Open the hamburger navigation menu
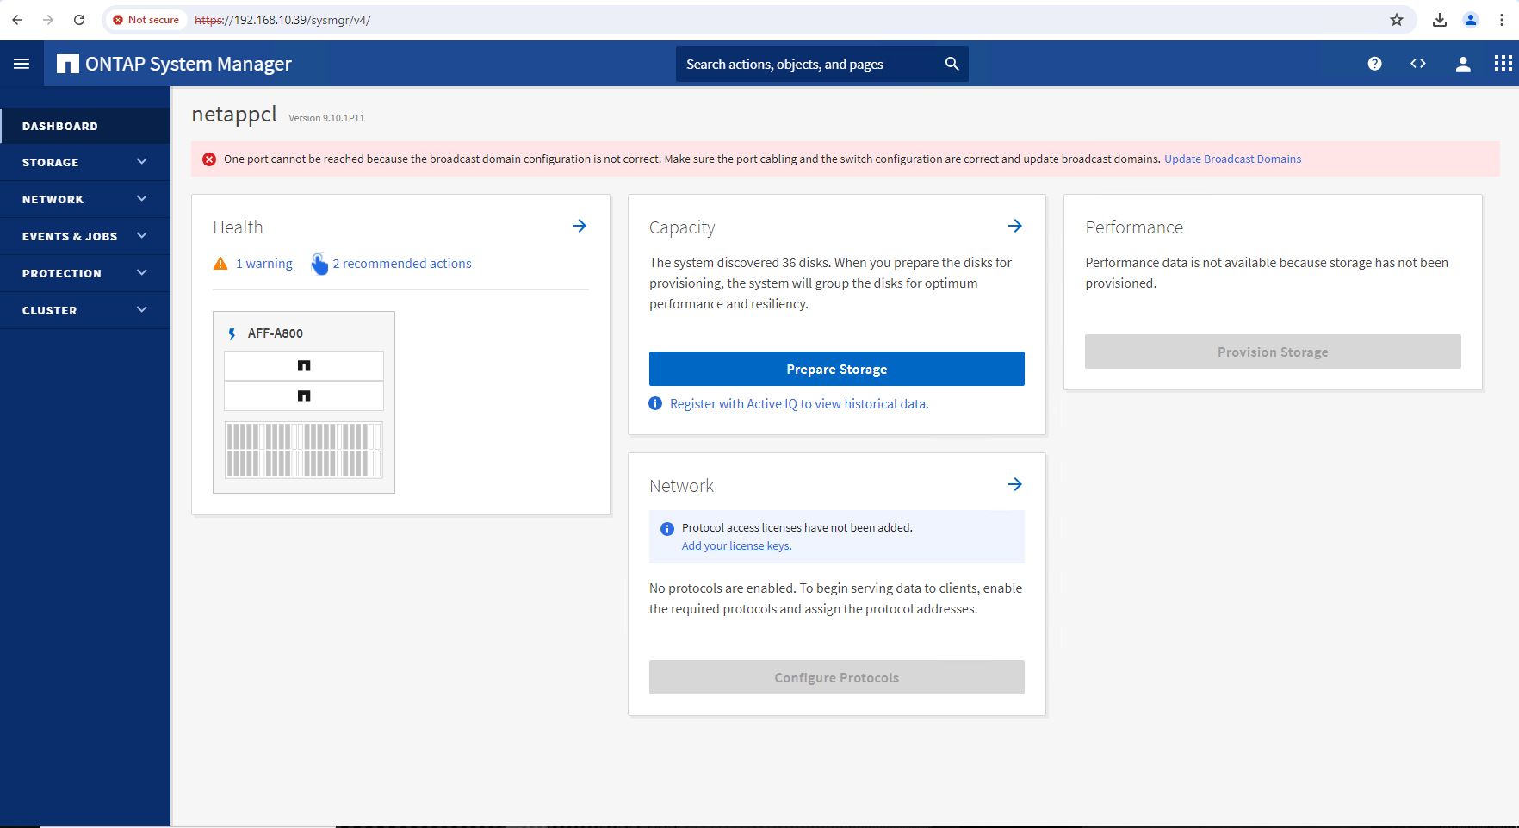The height and width of the screenshot is (828, 1519). click(22, 64)
